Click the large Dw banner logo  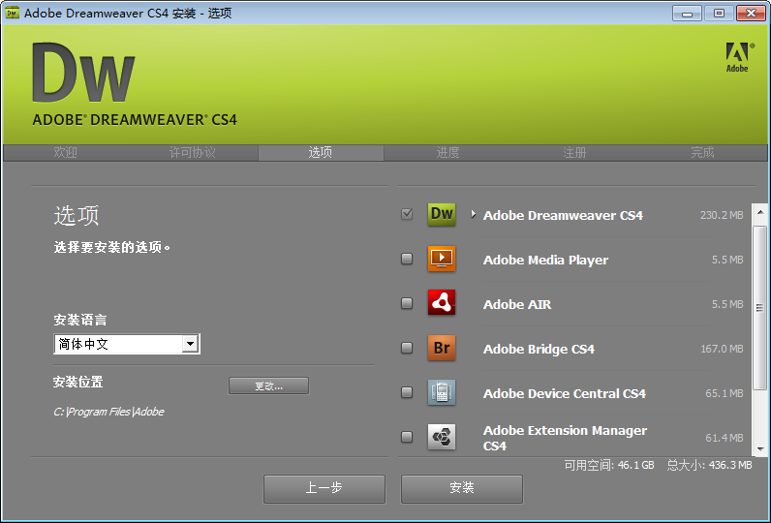[83, 73]
